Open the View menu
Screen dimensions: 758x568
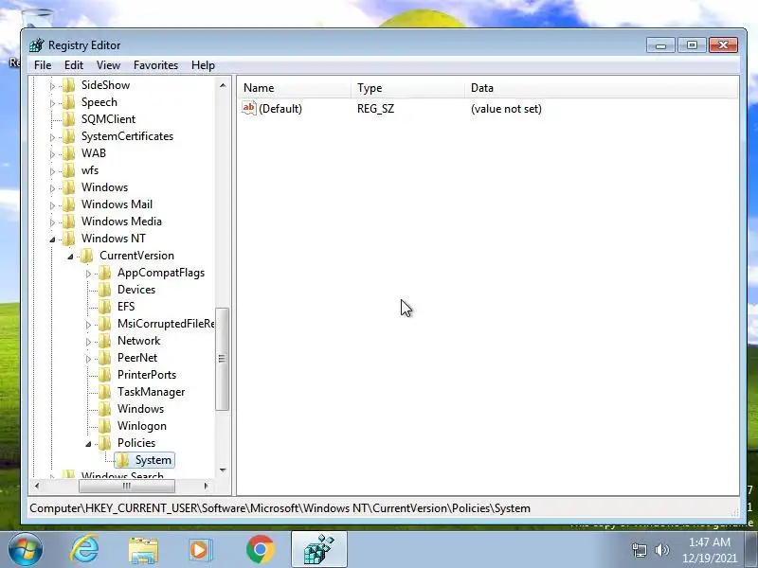(x=108, y=65)
